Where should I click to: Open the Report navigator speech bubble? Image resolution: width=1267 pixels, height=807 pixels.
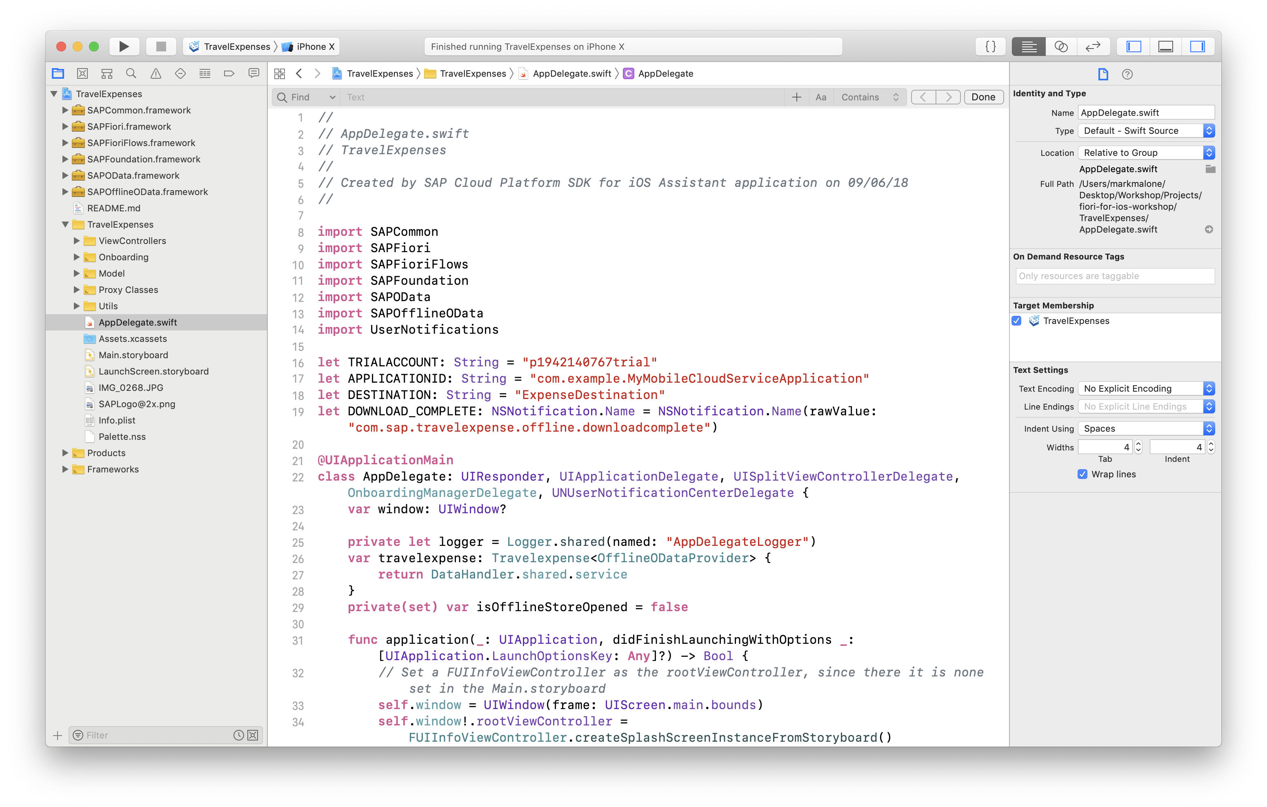click(x=253, y=74)
